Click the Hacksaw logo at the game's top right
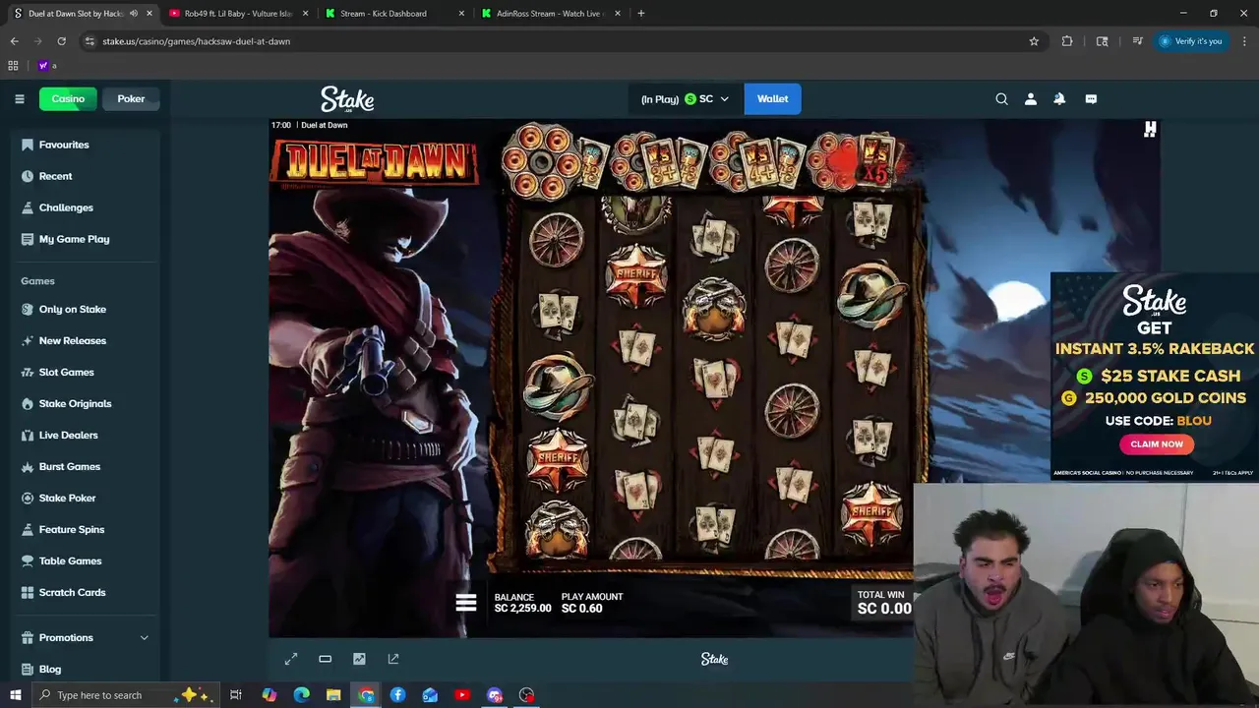 coord(1150,129)
